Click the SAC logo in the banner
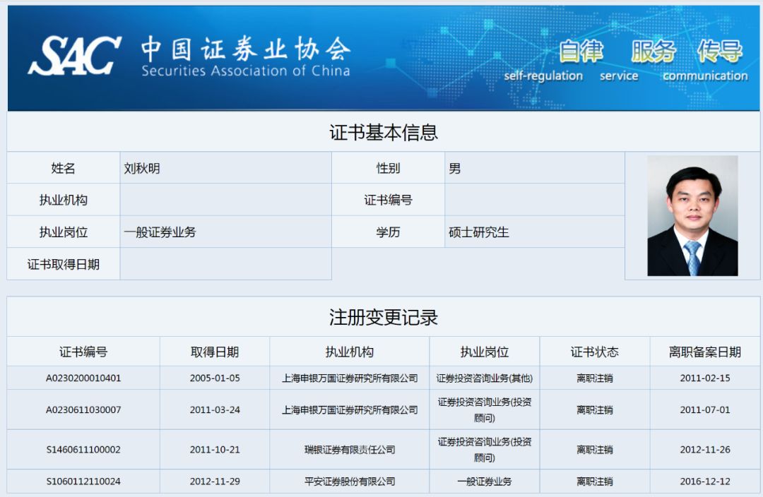The height and width of the screenshot is (497, 763). 73,56
